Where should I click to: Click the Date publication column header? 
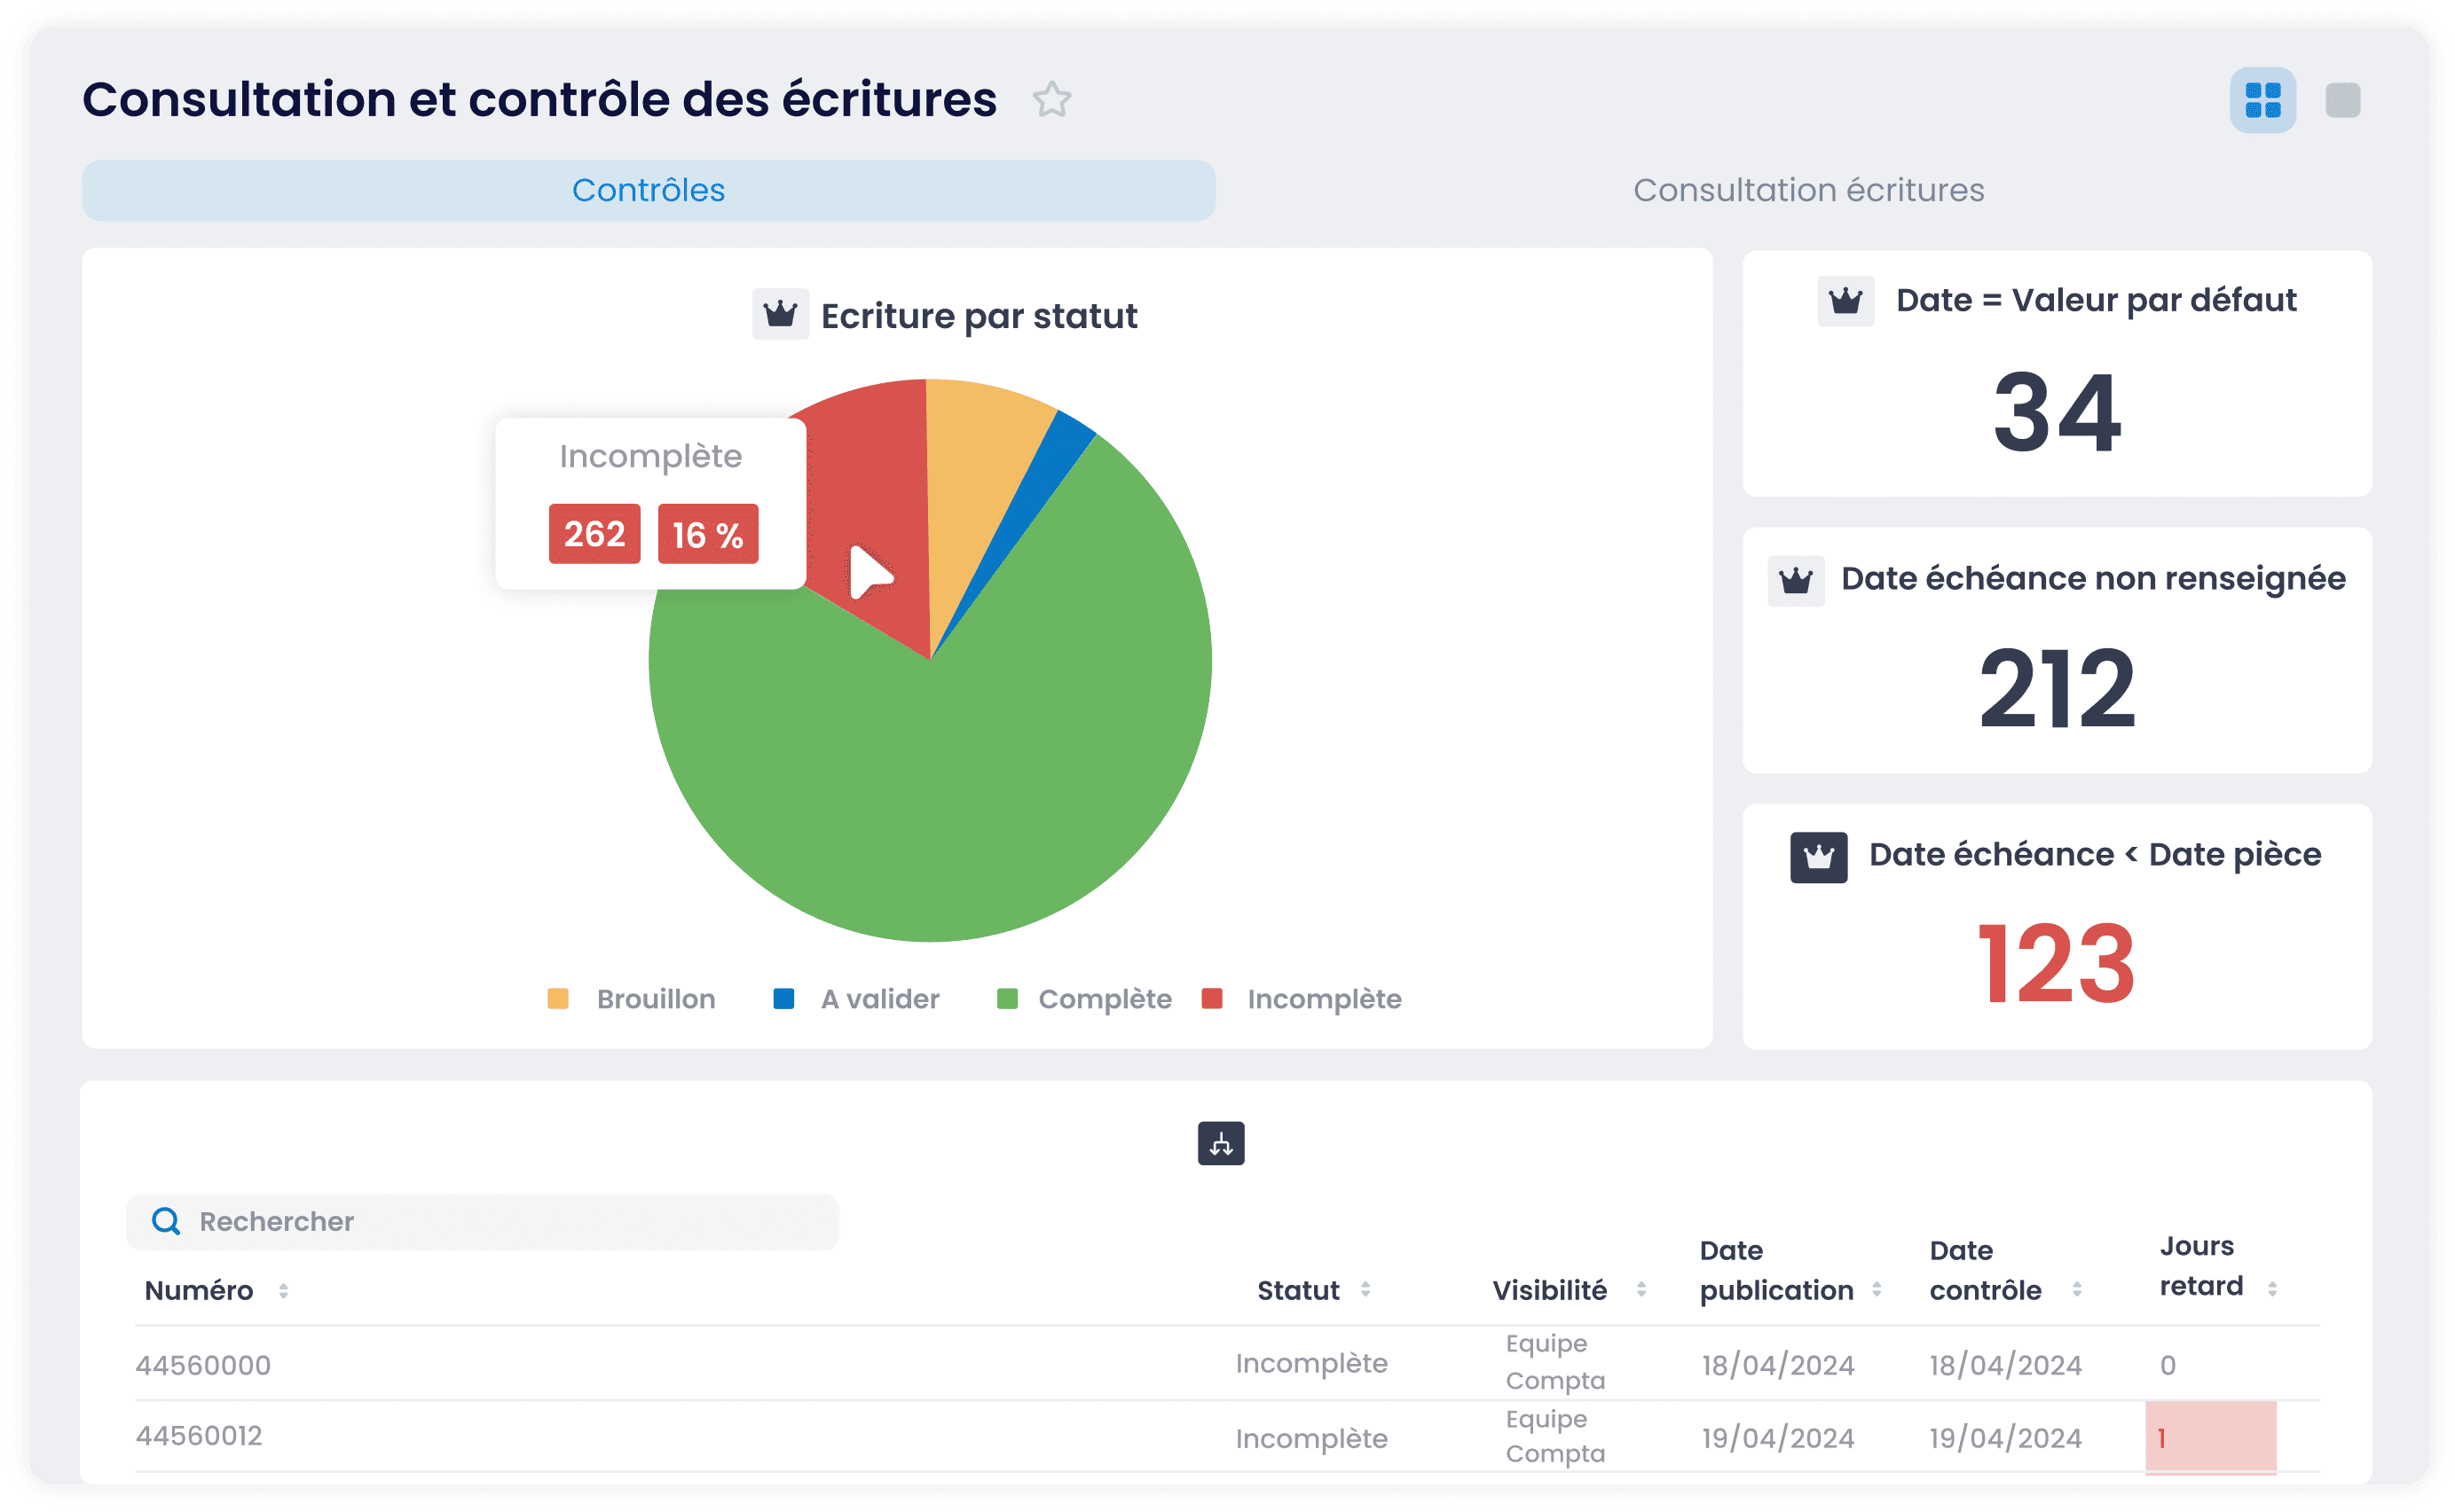pyautogui.click(x=1775, y=1270)
